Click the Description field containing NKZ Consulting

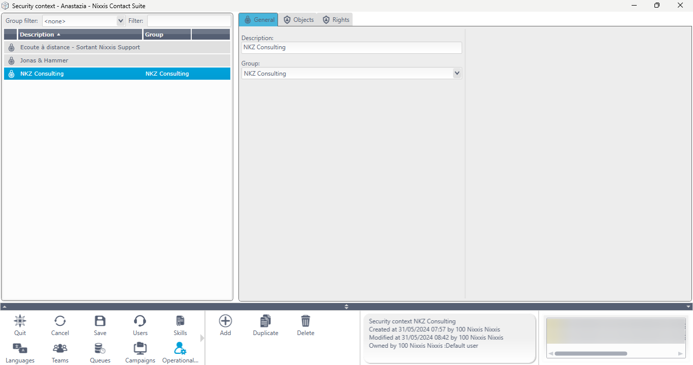(x=352, y=47)
